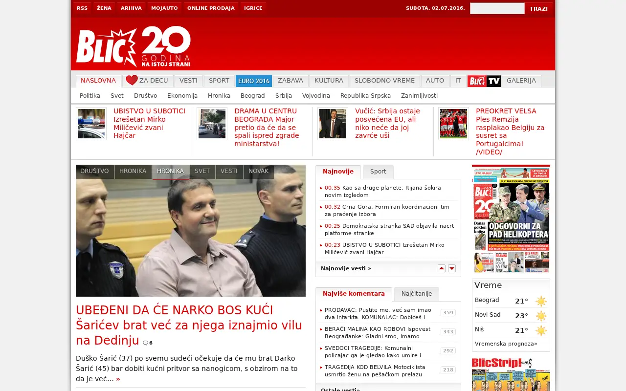Open the 359 comment count badge

(448, 313)
